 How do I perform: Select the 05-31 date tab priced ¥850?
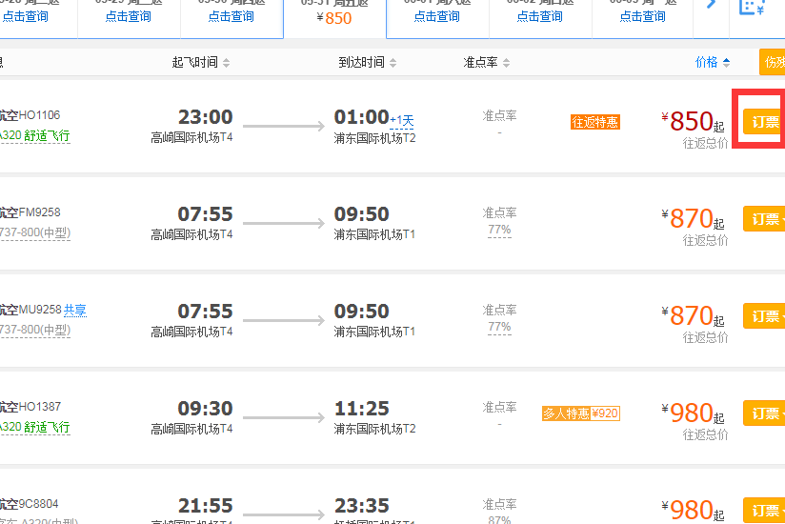334,18
